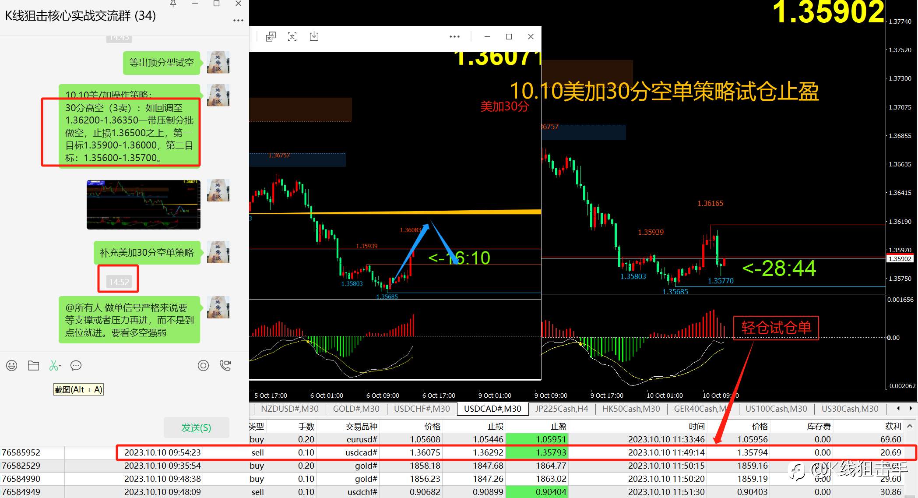This screenshot has width=918, height=498.
Task: Click avatar beside the @所有人 message
Action: 218,307
